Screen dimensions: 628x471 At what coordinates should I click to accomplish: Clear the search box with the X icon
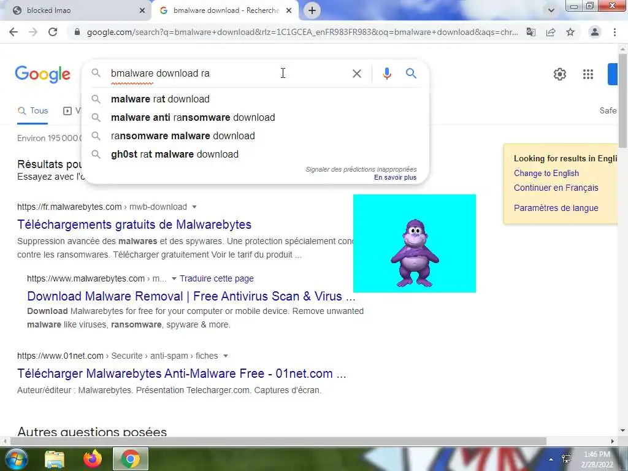coord(356,74)
